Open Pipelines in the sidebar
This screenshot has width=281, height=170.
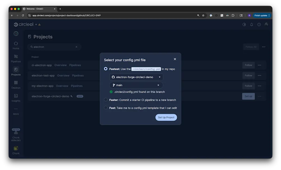16,59
